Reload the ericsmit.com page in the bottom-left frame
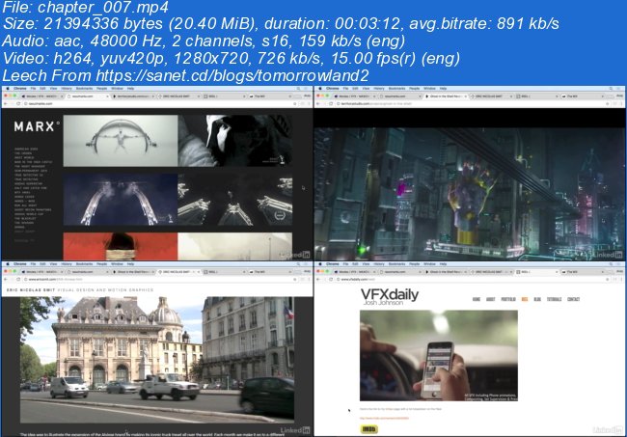Image resolution: width=627 pixels, height=437 pixels. [18, 280]
